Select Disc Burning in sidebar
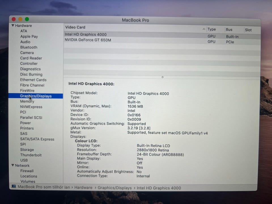272x204 pixels. coord(31,74)
